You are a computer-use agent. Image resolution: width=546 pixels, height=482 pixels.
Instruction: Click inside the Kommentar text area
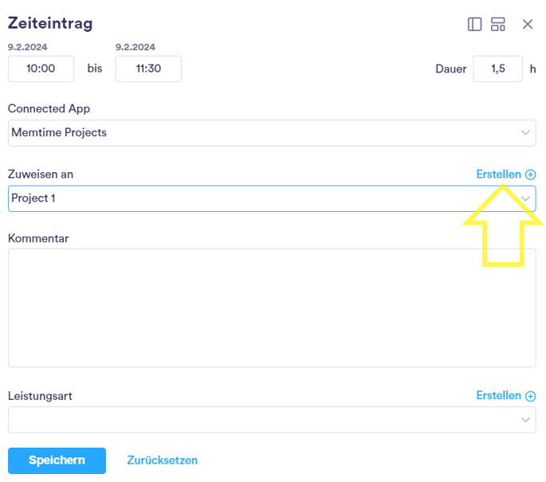(x=272, y=308)
